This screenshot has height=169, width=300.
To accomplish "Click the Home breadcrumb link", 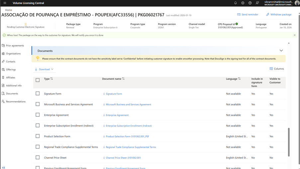I will 8,10.
